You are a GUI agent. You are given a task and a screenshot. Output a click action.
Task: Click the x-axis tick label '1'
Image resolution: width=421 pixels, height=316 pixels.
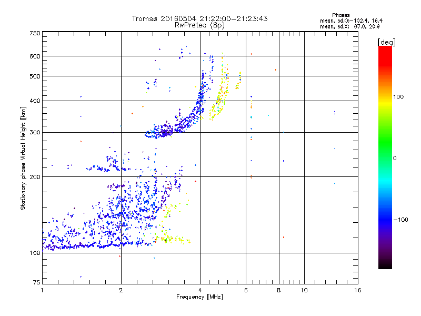tap(42, 290)
